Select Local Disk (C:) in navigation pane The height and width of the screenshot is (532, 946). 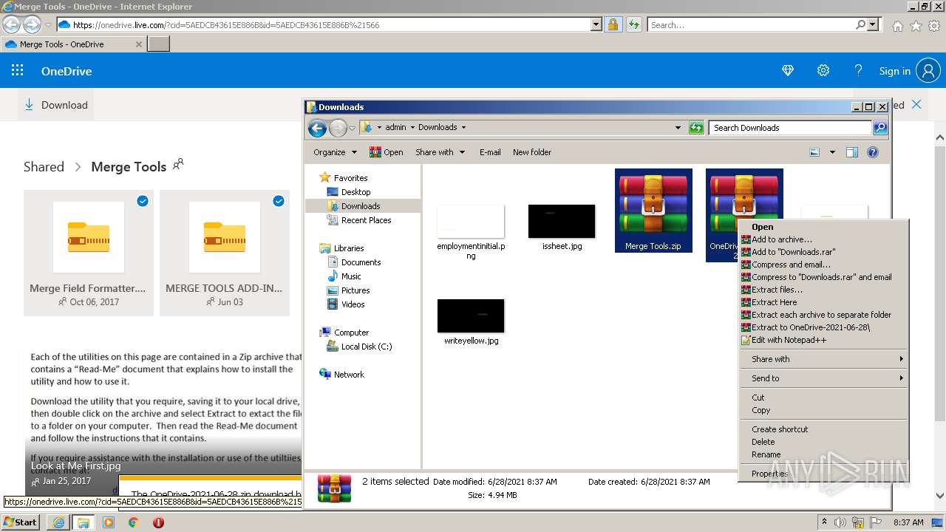click(x=366, y=347)
